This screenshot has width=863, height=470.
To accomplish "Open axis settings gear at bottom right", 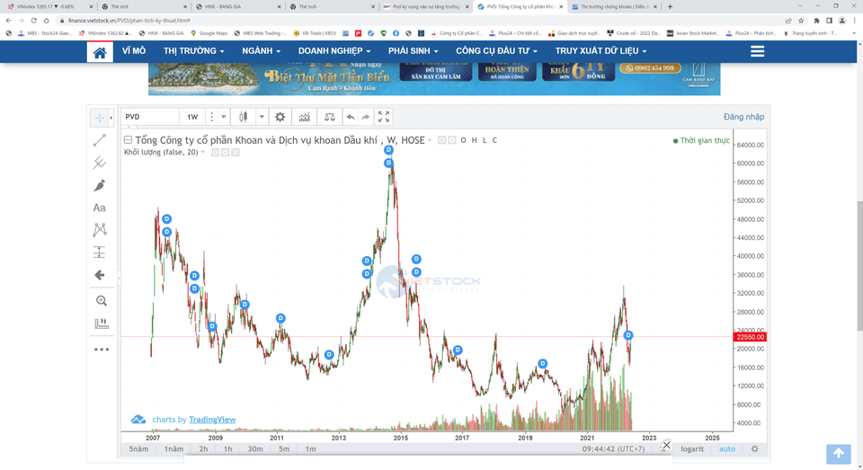I will [754, 449].
